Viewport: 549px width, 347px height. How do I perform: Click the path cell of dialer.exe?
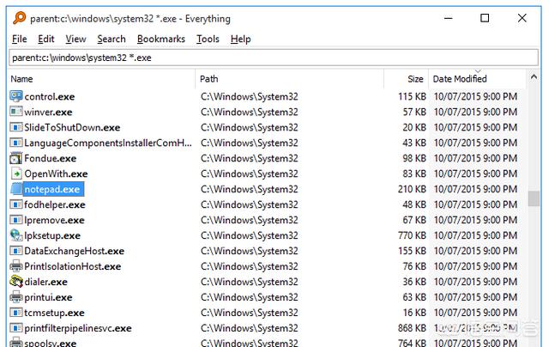250,282
